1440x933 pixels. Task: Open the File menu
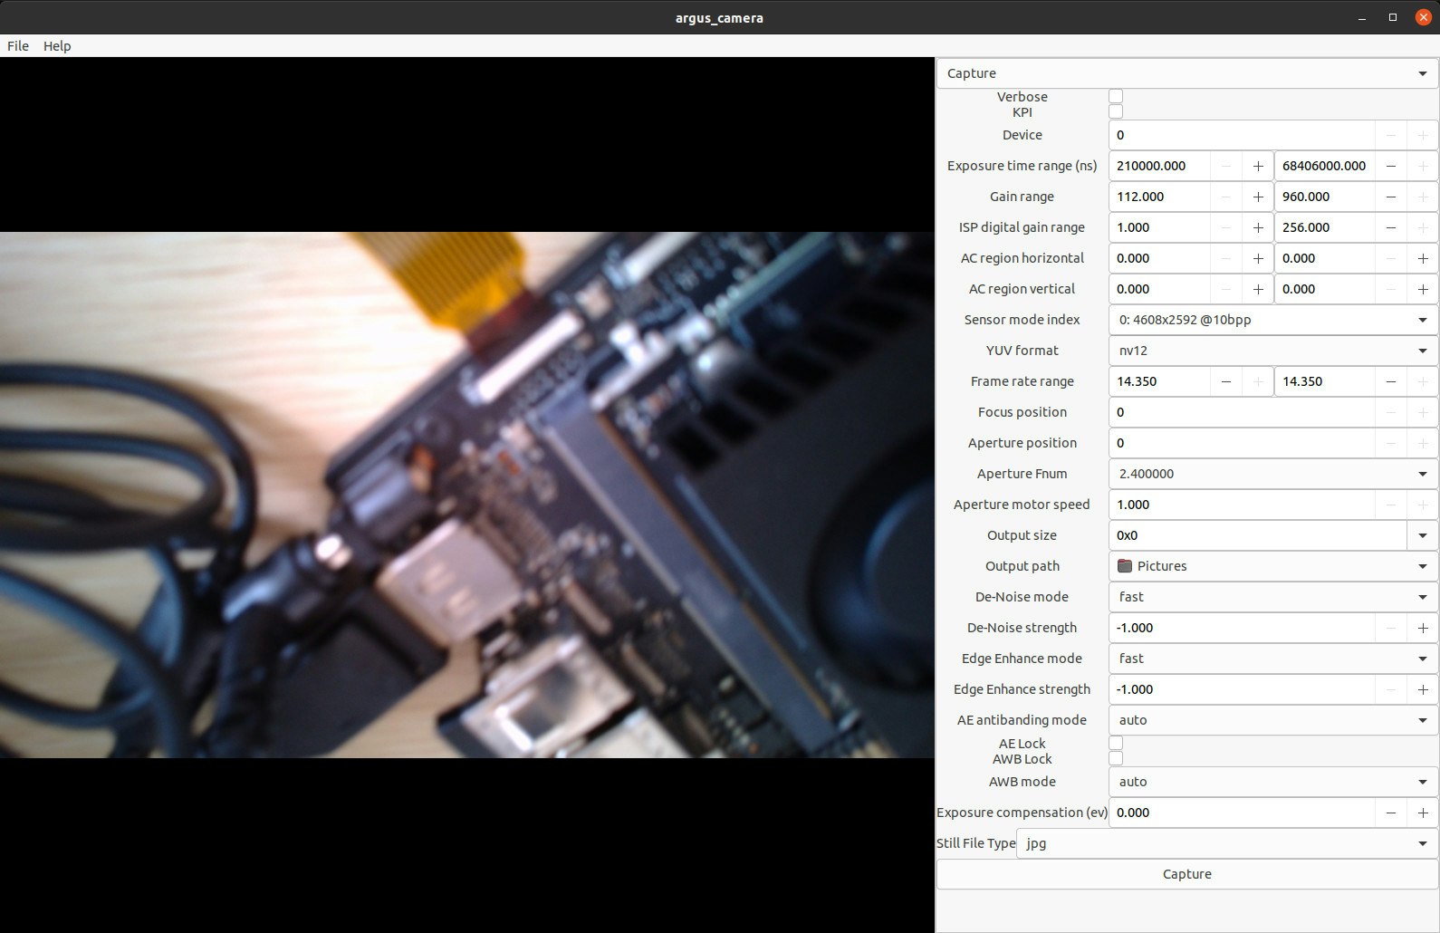coord(18,46)
